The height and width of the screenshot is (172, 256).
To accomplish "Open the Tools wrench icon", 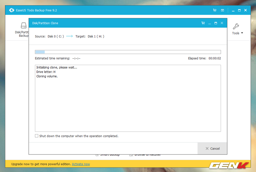I will click(x=236, y=26).
